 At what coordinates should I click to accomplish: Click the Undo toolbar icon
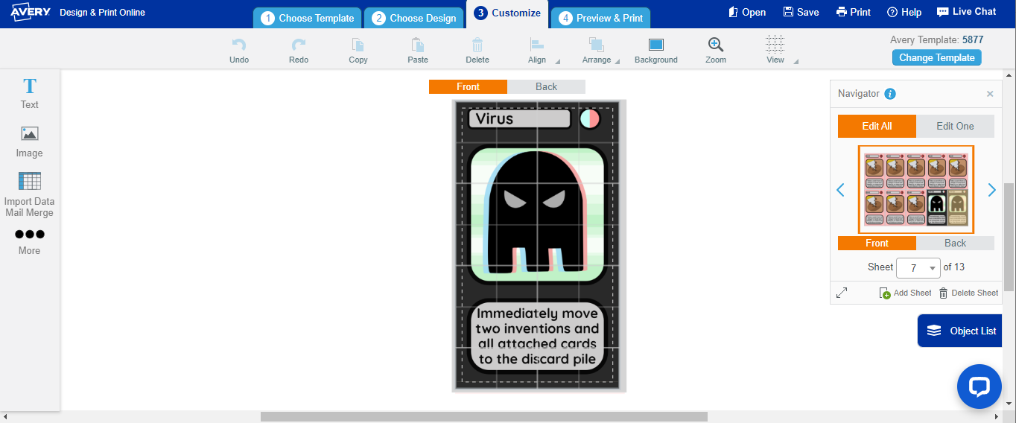tap(239, 45)
